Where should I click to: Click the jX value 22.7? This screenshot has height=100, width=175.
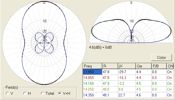(127, 95)
